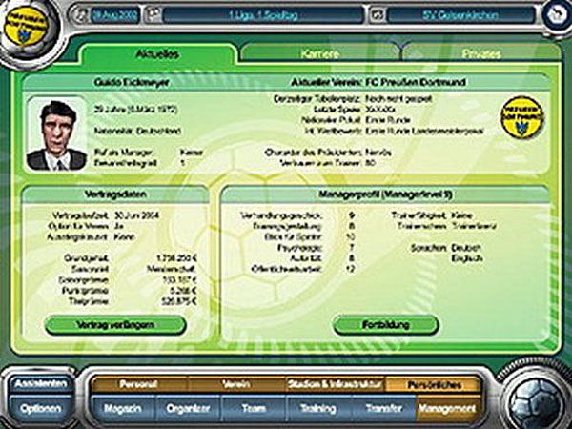This screenshot has width=572, height=429.
Task: Select the Persönliches submenu
Action: pyautogui.click(x=434, y=384)
